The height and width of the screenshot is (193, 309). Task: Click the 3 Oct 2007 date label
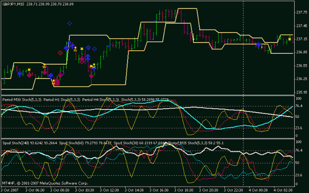pos(9,190)
